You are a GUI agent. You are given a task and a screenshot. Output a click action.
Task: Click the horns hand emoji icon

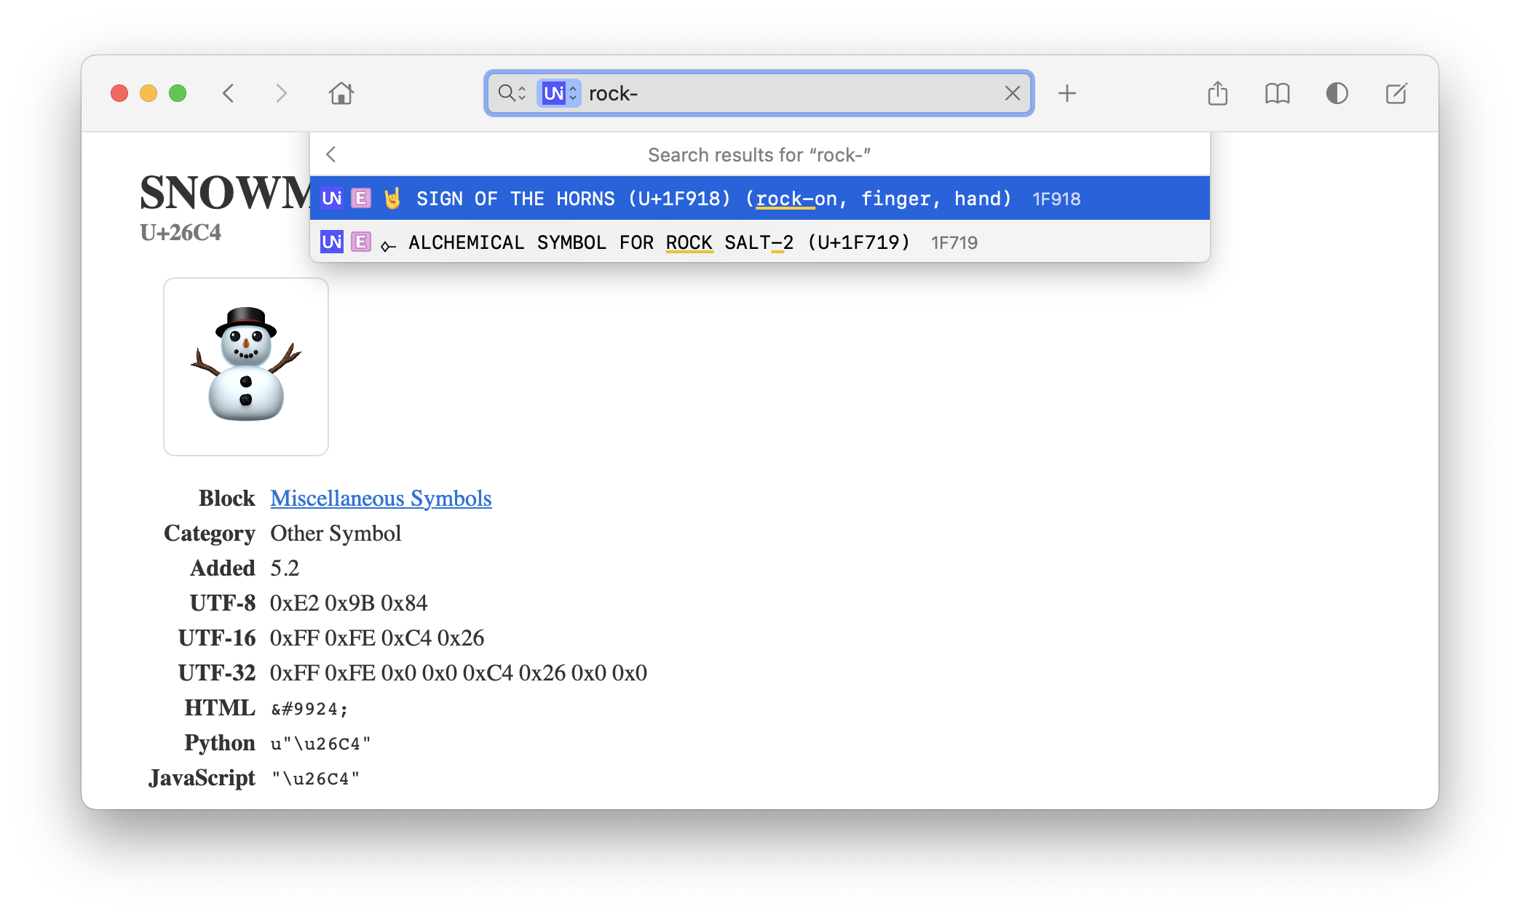[392, 198]
